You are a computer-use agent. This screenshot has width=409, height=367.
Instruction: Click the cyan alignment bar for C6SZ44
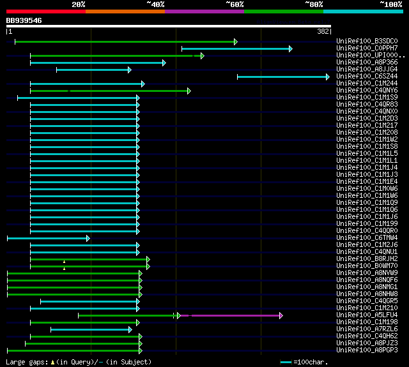pyautogui.click(x=284, y=77)
